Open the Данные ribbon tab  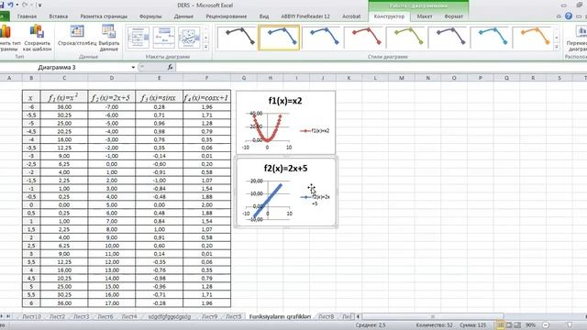(183, 16)
